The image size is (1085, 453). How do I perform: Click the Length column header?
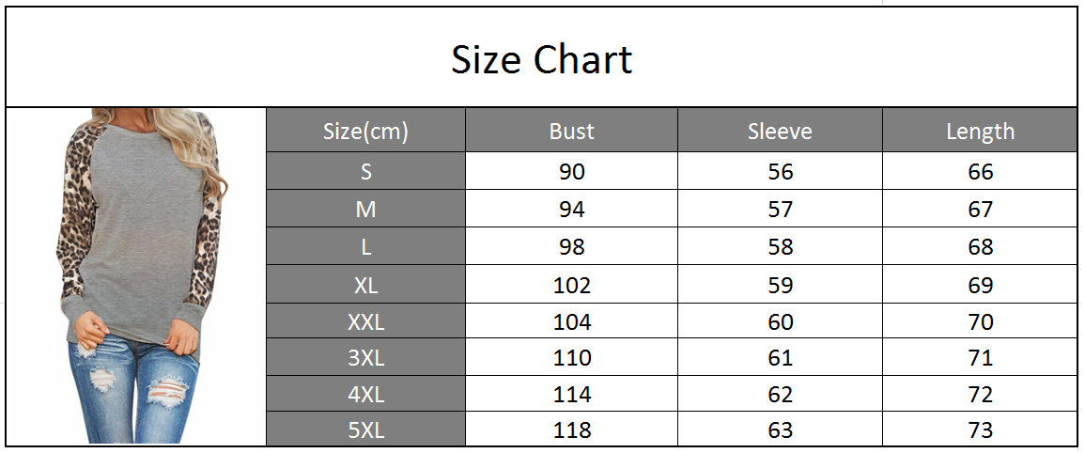coord(980,132)
